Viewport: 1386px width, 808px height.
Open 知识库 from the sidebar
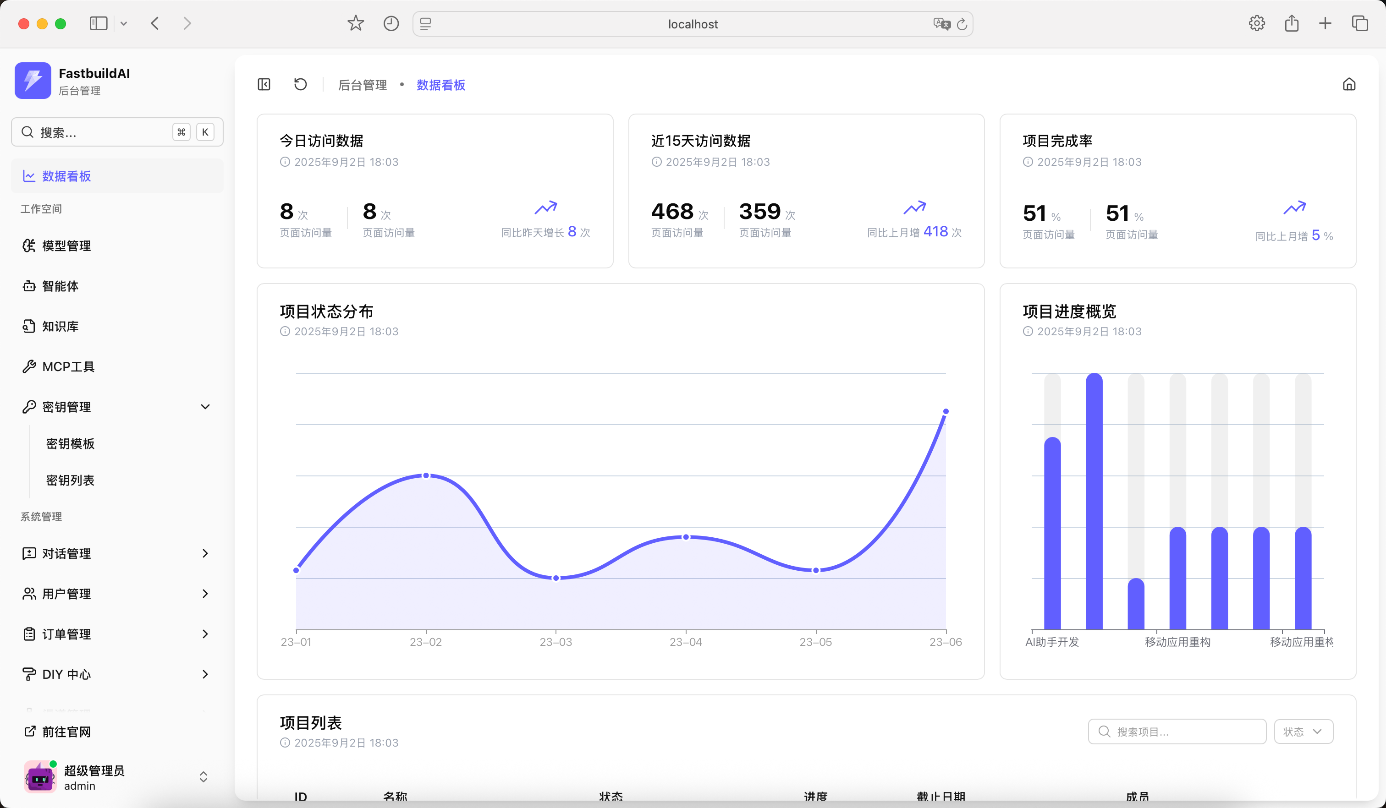60,327
